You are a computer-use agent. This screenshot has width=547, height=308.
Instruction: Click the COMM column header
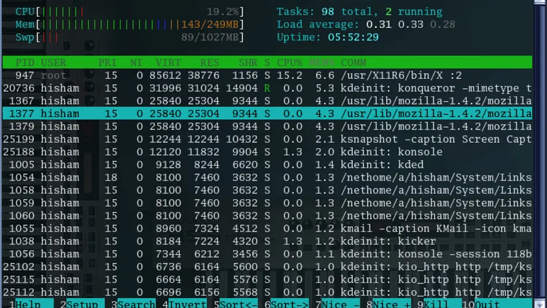coord(354,62)
